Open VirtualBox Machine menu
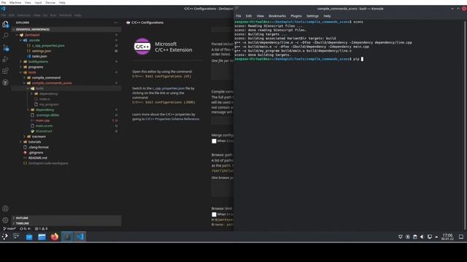The height and width of the screenshot is (262, 467). [x=15, y=2]
